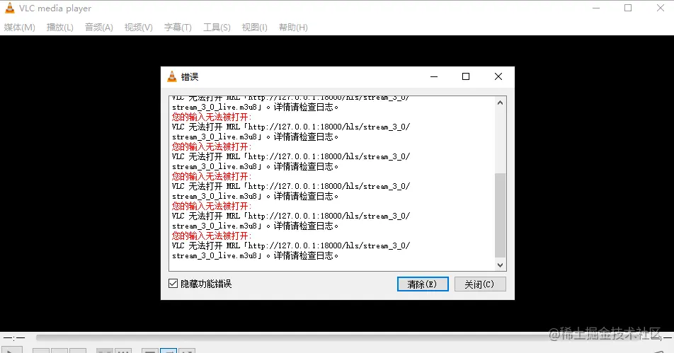Maximize the VLC media player window
Screen dimensions: 674x353
[x=628, y=8]
